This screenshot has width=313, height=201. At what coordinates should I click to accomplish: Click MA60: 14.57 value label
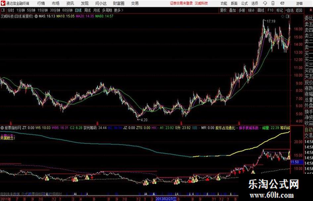pos(104,16)
